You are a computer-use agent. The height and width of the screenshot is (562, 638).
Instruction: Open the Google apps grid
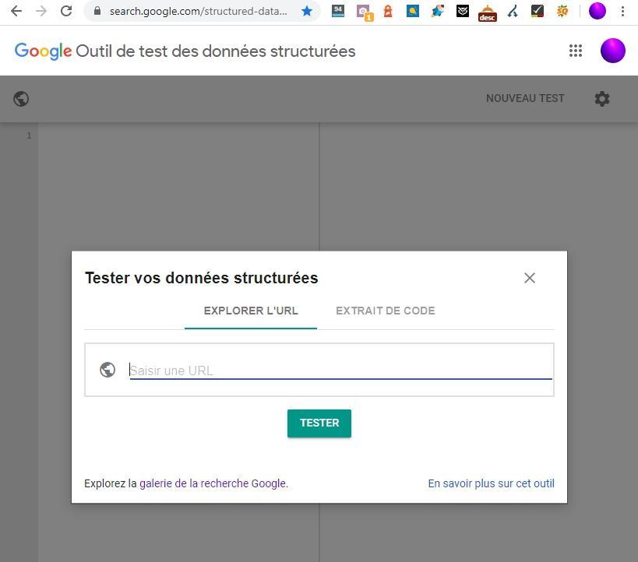pos(576,51)
